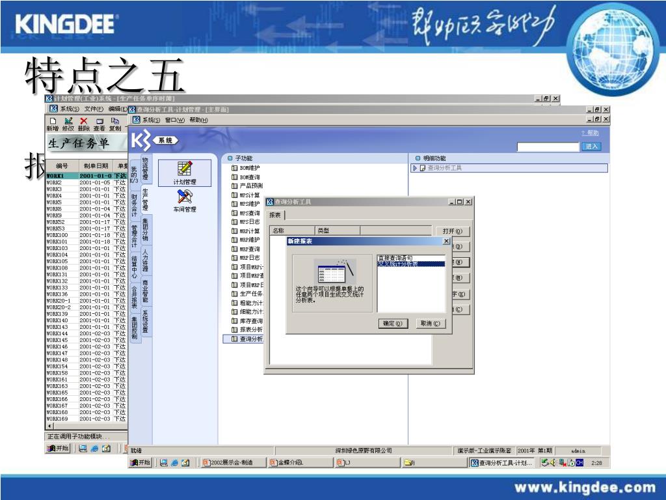The image size is (666, 500).
Task: Select MRP查询 sub-function item
Action: [x=245, y=249]
